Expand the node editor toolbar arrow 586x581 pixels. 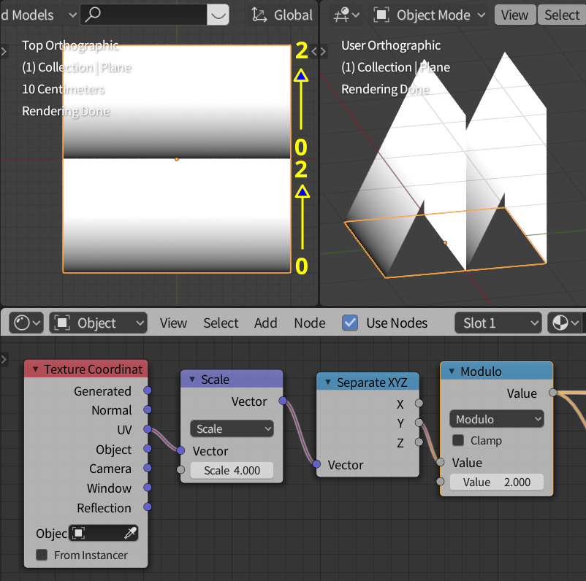[4, 359]
